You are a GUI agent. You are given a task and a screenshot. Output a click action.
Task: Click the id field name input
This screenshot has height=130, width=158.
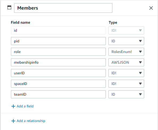(58, 30)
